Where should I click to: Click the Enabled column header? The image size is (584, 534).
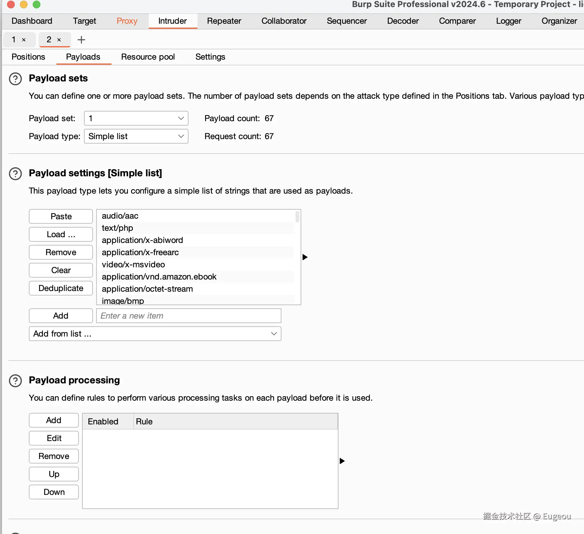pyautogui.click(x=108, y=421)
